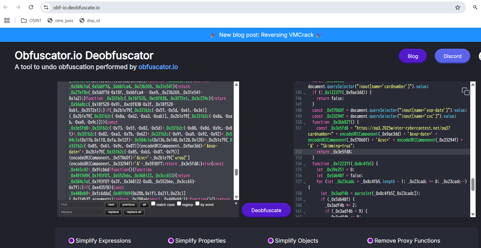Reload the current page
This screenshot has height=248, width=481.
pyautogui.click(x=31, y=7)
